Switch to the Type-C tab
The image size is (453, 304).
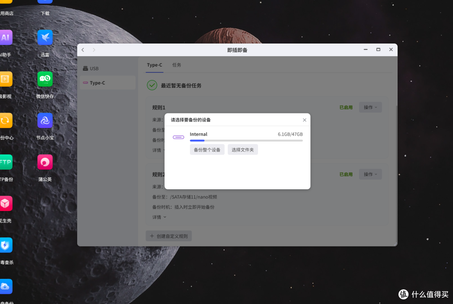click(x=154, y=65)
